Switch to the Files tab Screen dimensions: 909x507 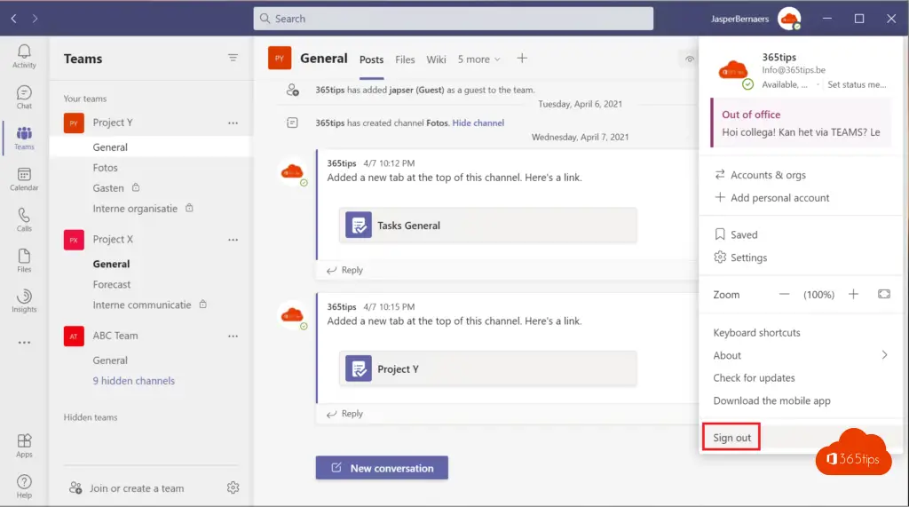(405, 59)
